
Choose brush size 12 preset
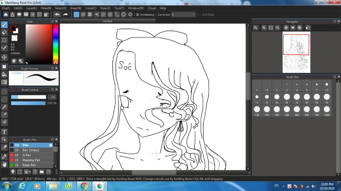pos(257,98)
